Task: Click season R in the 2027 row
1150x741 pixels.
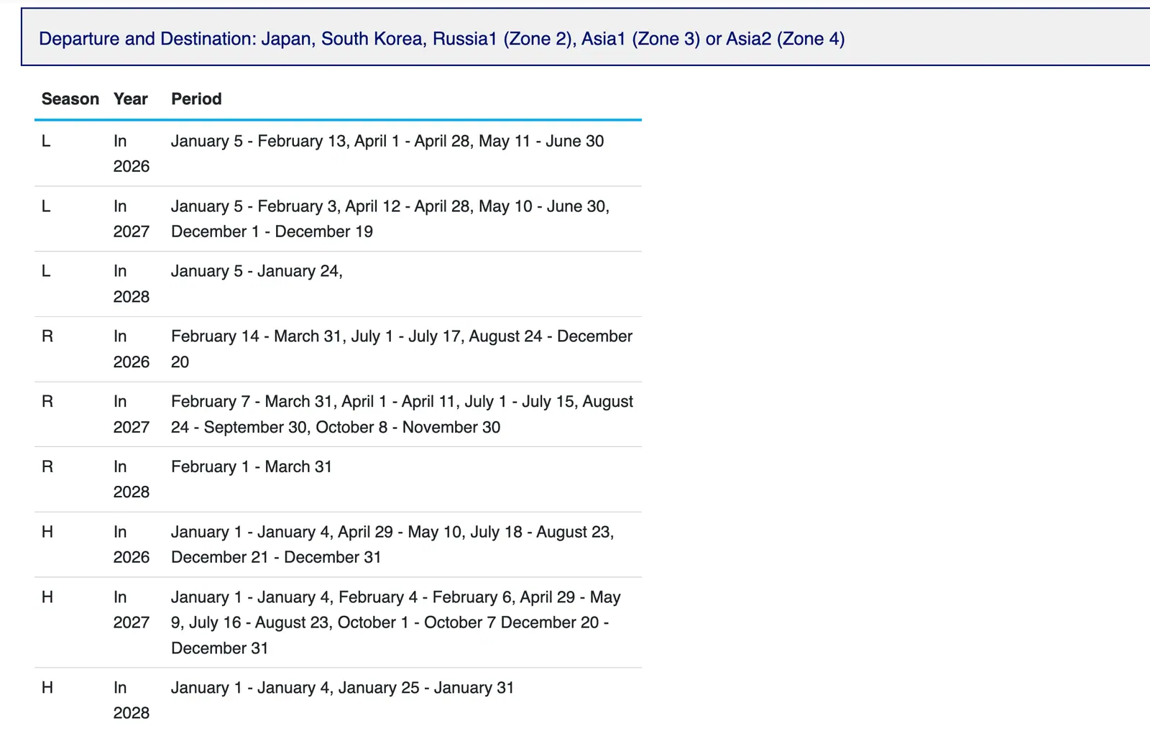Action: [x=47, y=402]
